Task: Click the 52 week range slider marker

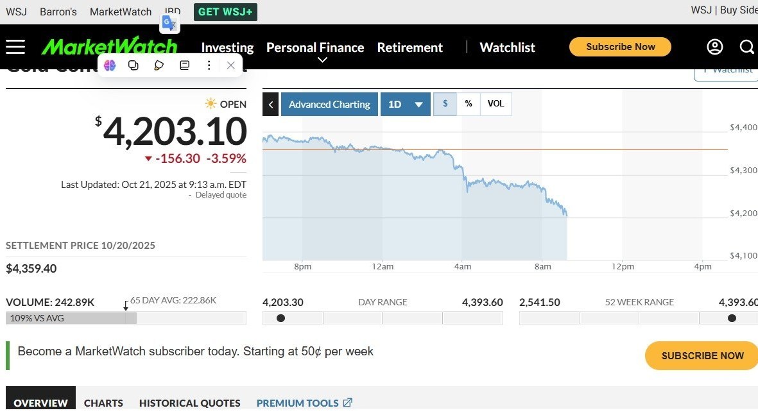Action: click(732, 318)
